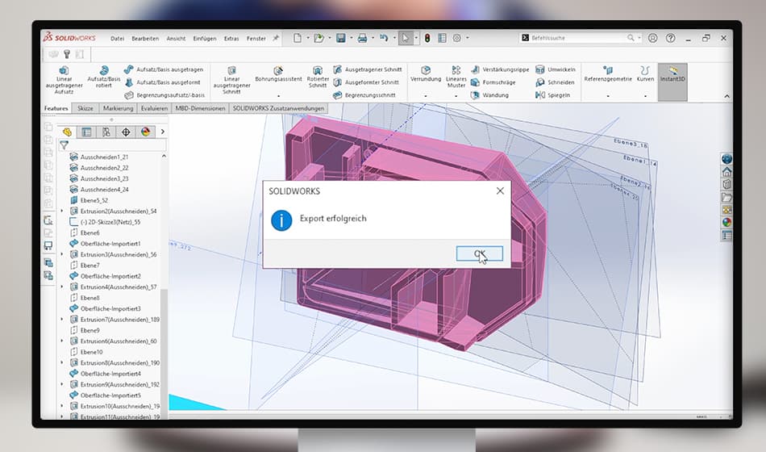Collapse the CommandManager ribbon chevron
The width and height of the screenshot is (766, 452).
[727, 96]
